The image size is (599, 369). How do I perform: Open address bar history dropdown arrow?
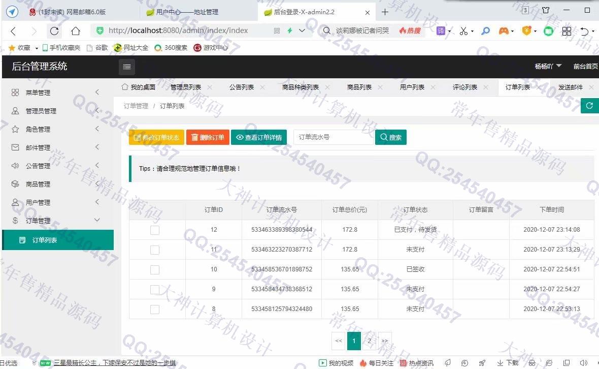302,30
